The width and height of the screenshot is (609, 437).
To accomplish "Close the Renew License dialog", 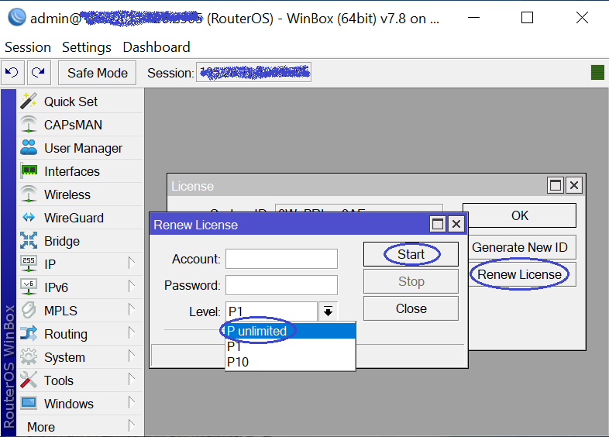I will (x=456, y=224).
